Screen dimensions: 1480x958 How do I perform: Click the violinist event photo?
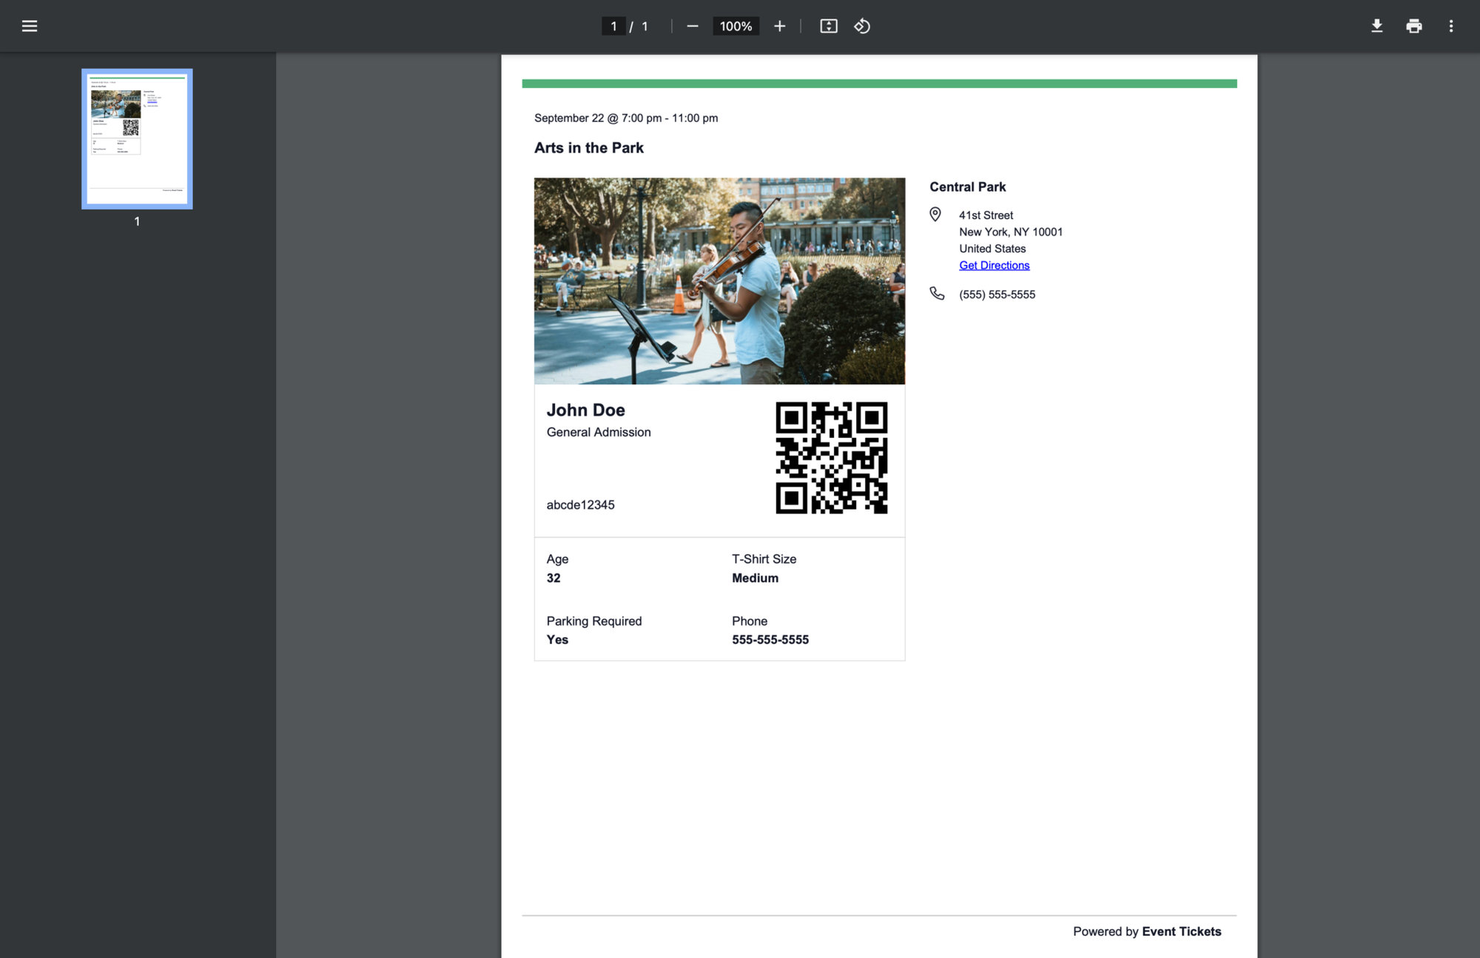(719, 280)
